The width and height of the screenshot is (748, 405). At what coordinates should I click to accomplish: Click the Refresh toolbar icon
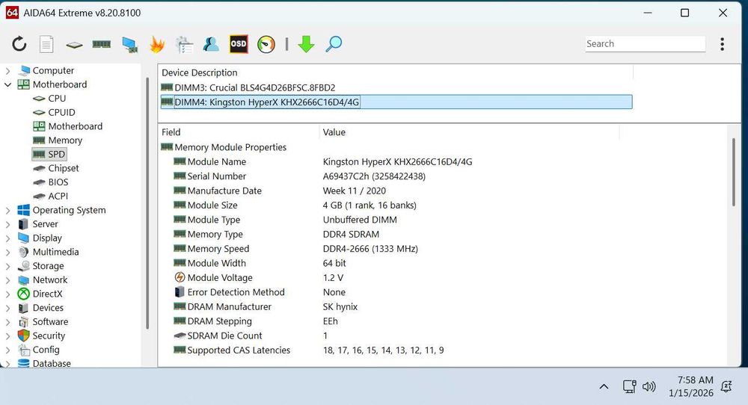pyautogui.click(x=19, y=44)
